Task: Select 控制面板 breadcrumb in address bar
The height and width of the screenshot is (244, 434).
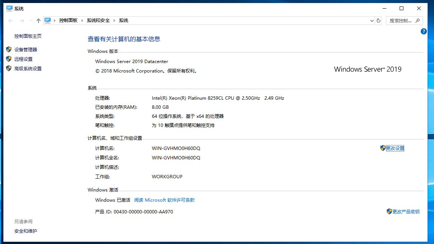Action: (x=68, y=20)
